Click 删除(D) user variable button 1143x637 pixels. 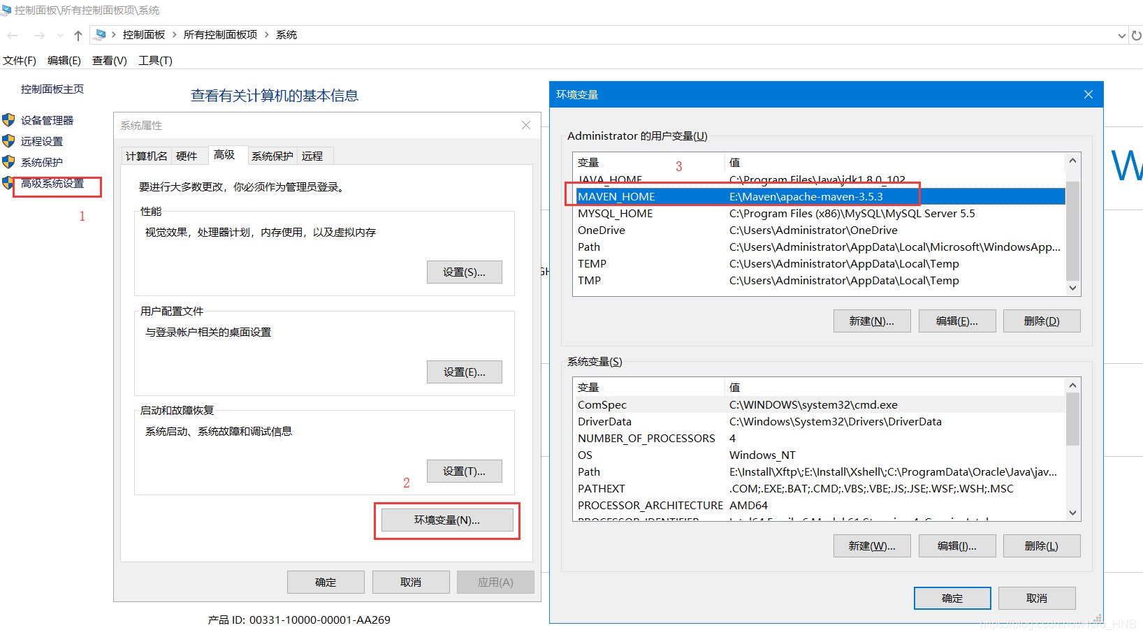[1042, 321]
